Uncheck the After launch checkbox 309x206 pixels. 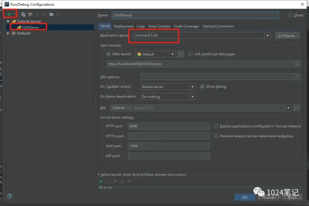(108, 54)
